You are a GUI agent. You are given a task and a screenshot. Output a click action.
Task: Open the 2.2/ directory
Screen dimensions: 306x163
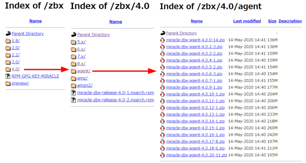point(16,55)
